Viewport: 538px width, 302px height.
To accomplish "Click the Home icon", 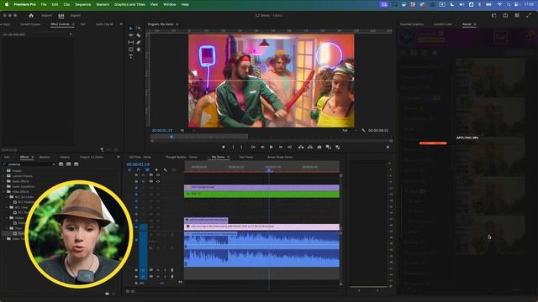I will pyautogui.click(x=31, y=15).
